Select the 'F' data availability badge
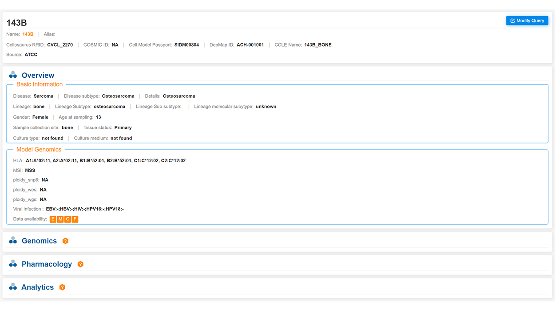 [x=75, y=219]
